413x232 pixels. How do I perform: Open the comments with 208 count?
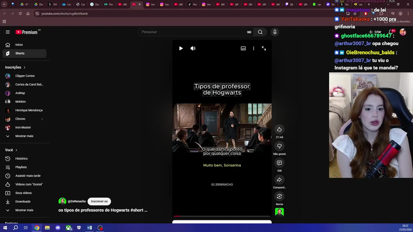(279, 163)
